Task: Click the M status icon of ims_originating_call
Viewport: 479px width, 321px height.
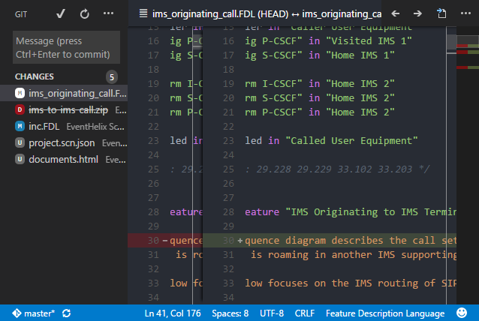Action: pos(20,93)
